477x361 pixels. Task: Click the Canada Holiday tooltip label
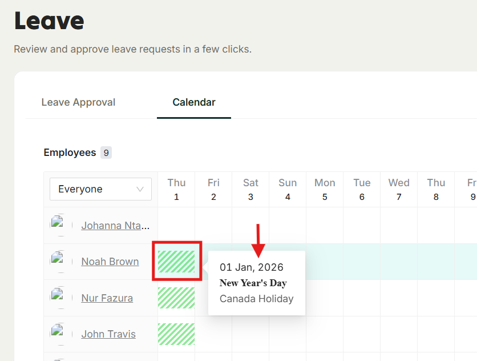coord(256,299)
